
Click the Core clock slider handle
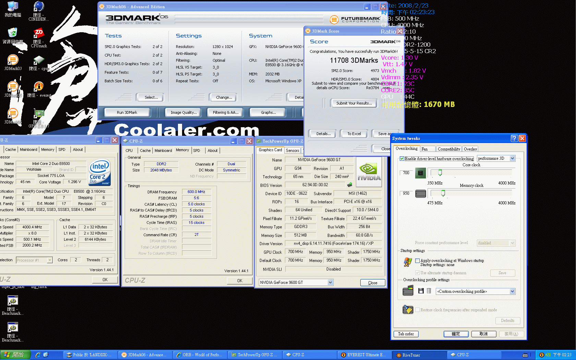(440, 172)
